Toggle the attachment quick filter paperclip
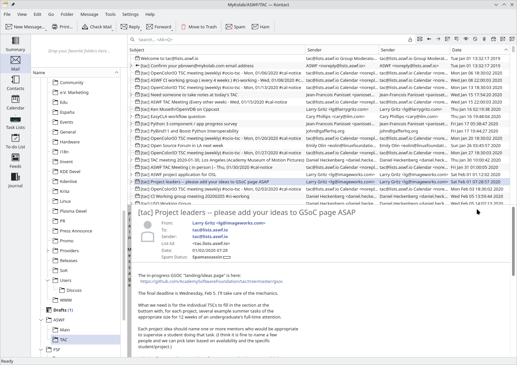 point(484,39)
